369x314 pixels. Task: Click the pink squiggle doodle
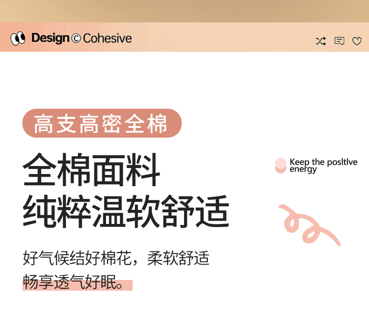(308, 225)
